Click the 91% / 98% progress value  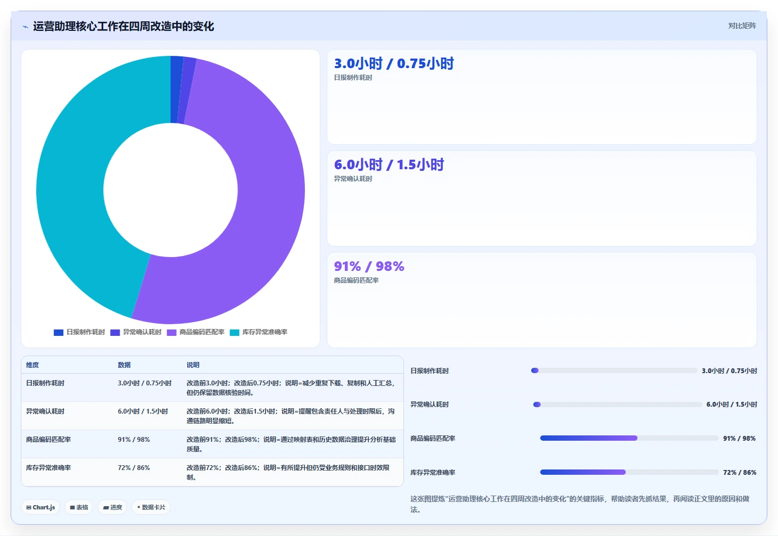[740, 439]
